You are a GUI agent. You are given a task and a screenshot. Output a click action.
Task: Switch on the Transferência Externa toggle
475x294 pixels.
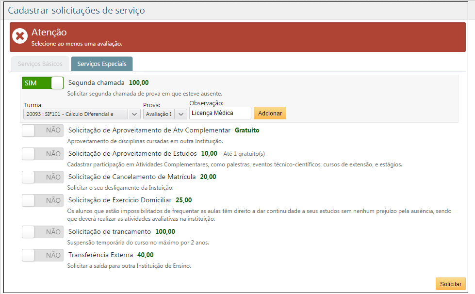pos(43,255)
